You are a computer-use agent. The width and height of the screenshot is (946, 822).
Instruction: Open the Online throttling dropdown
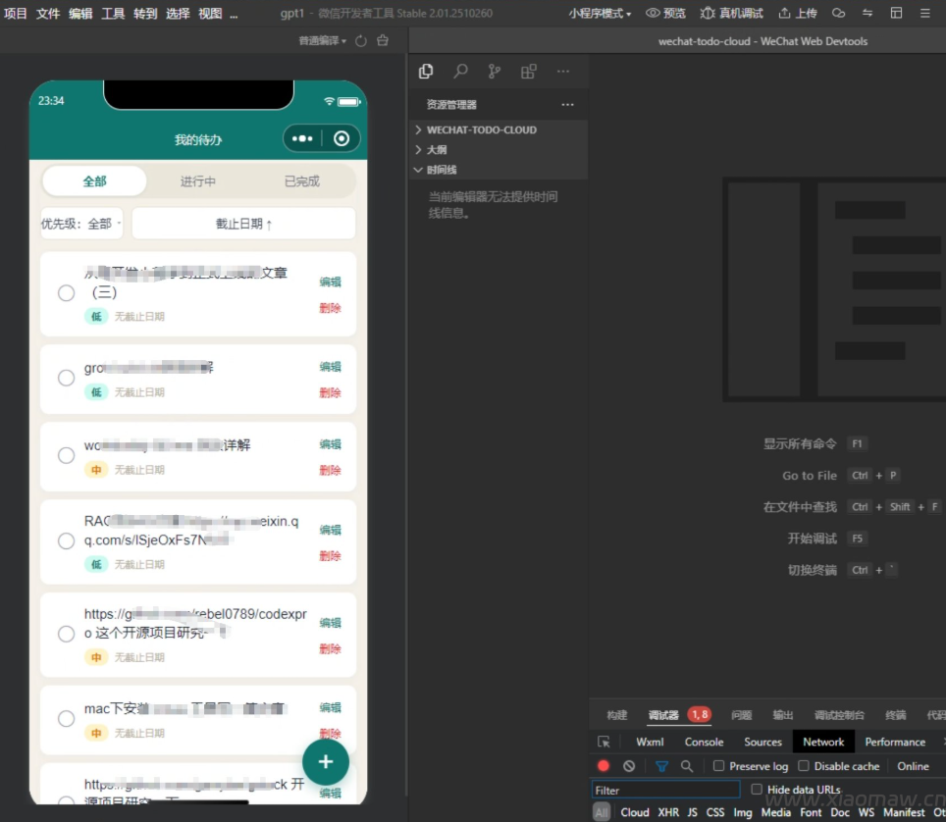[x=913, y=766]
